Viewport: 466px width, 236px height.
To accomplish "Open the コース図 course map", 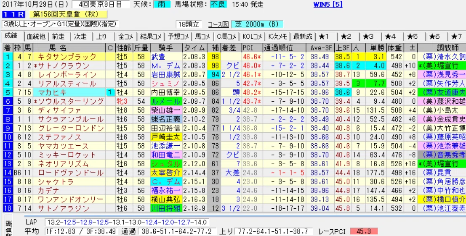I will [x=218, y=24].
